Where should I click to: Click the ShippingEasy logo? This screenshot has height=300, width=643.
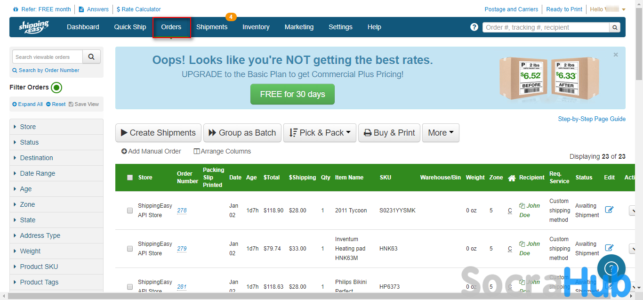(x=33, y=27)
